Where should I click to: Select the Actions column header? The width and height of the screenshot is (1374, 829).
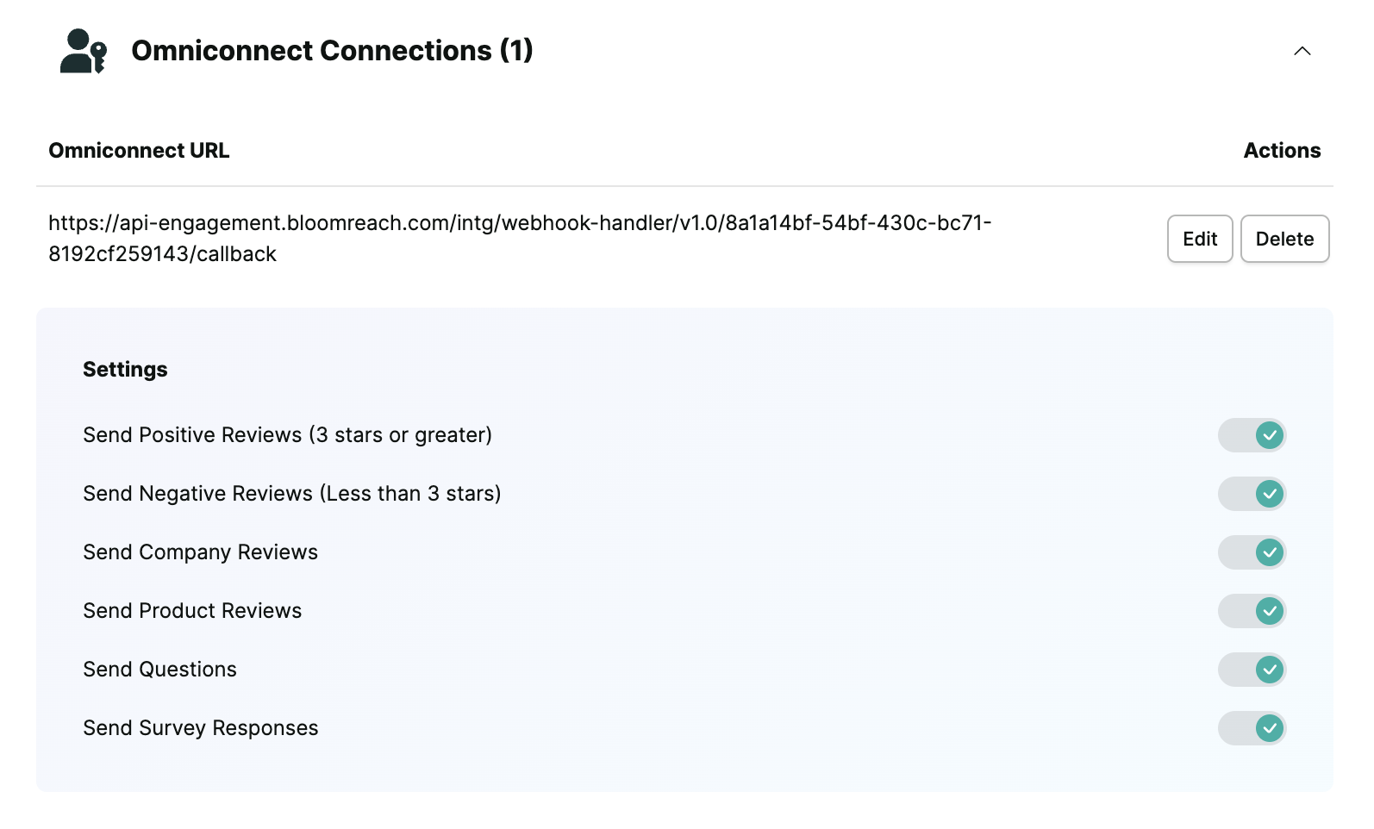[x=1282, y=151]
